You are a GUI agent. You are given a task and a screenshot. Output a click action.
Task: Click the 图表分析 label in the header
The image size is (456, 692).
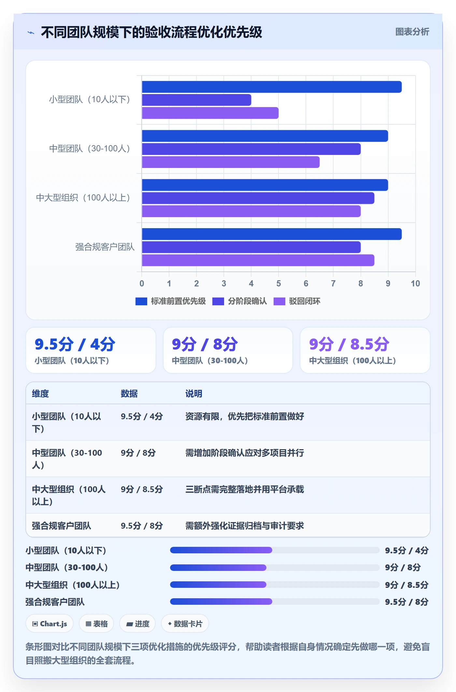coord(412,32)
